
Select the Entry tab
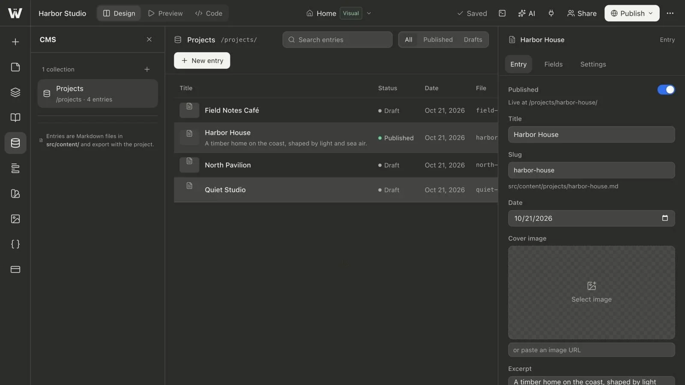(x=518, y=64)
